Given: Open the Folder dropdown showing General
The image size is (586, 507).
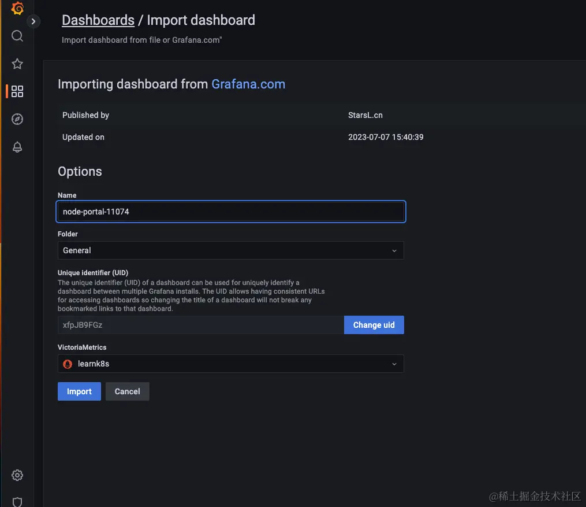Looking at the screenshot, I should pyautogui.click(x=230, y=250).
